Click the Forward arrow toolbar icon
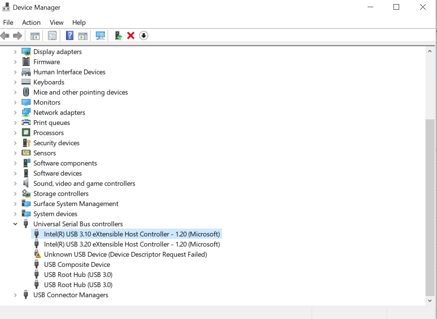 [18, 36]
